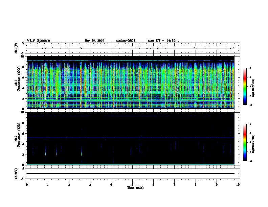Click the time axis tick label "7"
Screen dimensions: 268x207
point(175,185)
